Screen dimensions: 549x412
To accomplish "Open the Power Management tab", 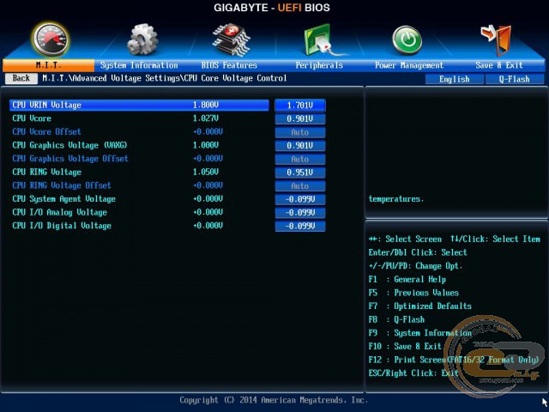I will [x=409, y=65].
